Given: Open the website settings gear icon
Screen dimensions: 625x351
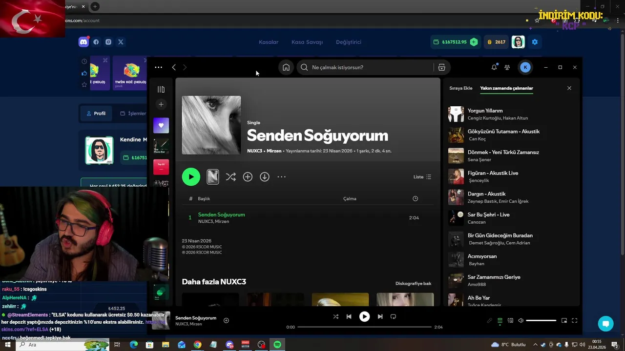Looking at the screenshot, I should tap(535, 42).
